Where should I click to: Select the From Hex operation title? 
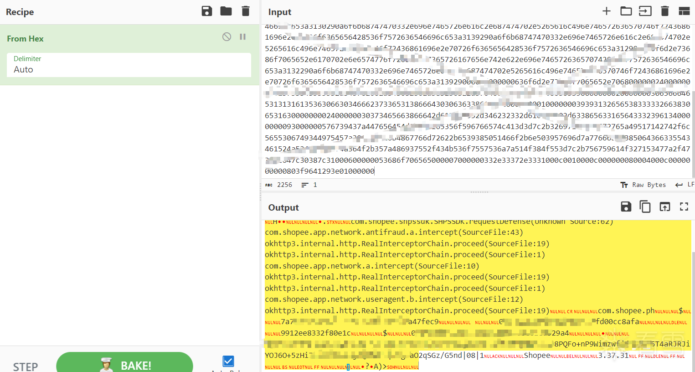point(25,39)
